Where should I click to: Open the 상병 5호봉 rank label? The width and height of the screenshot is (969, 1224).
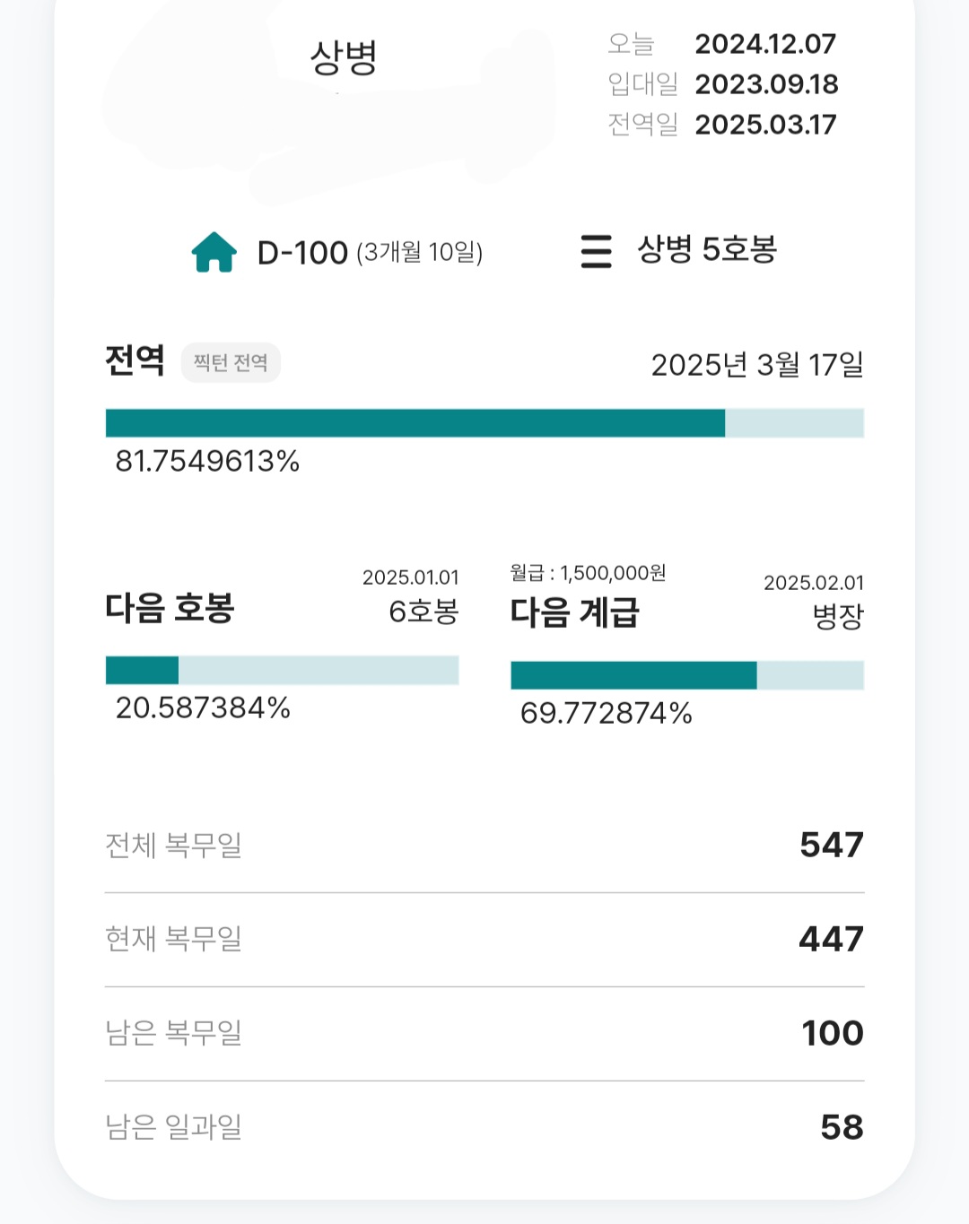[x=707, y=249]
